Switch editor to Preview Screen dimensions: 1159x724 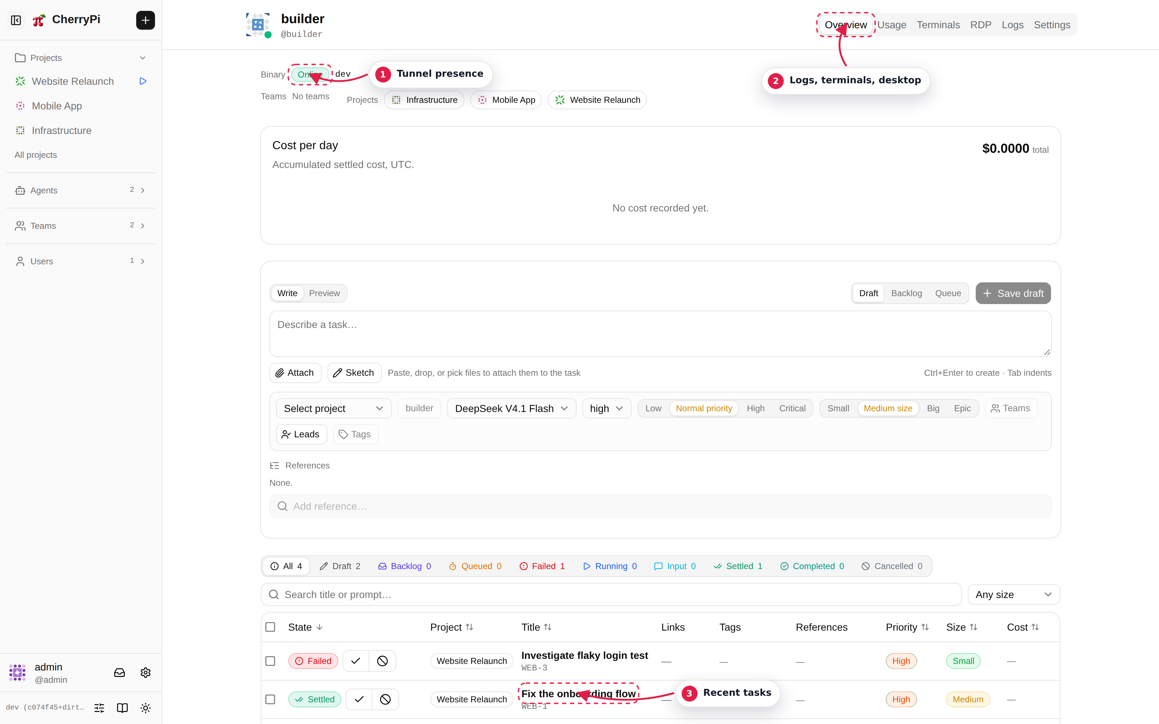(x=324, y=293)
